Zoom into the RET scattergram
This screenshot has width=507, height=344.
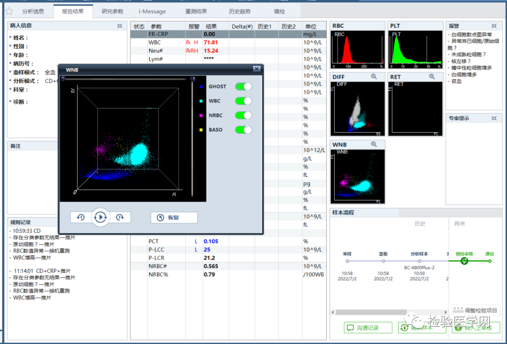pos(432,76)
